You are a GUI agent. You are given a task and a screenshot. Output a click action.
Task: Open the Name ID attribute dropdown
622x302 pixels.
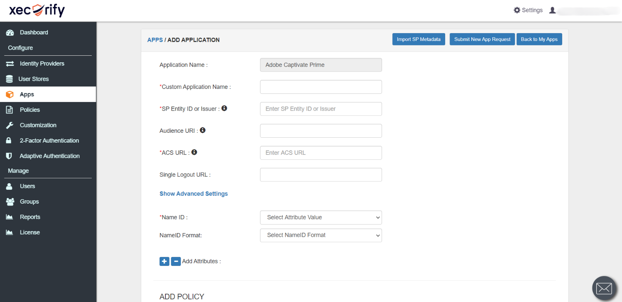pos(321,217)
